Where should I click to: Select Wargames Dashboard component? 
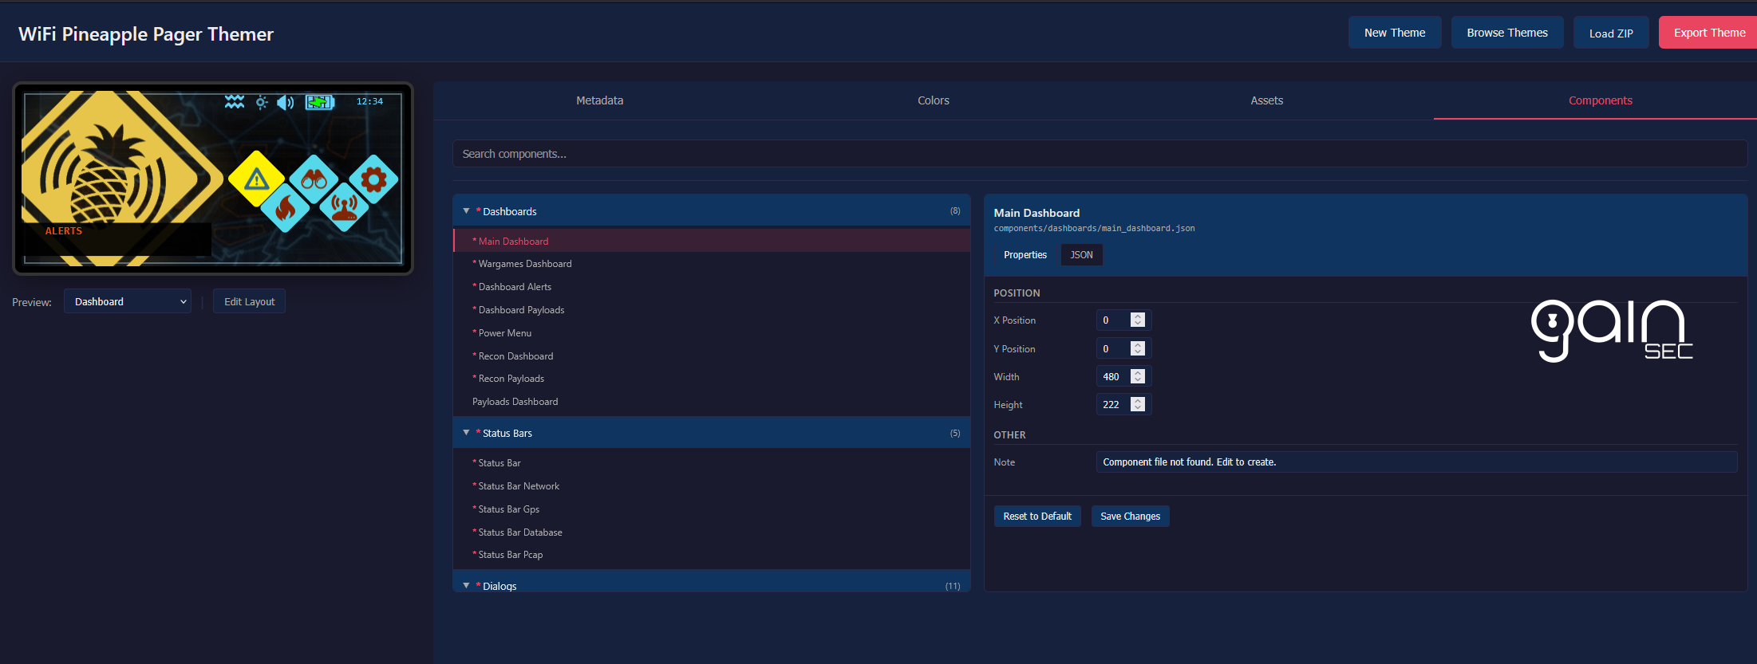pos(712,264)
